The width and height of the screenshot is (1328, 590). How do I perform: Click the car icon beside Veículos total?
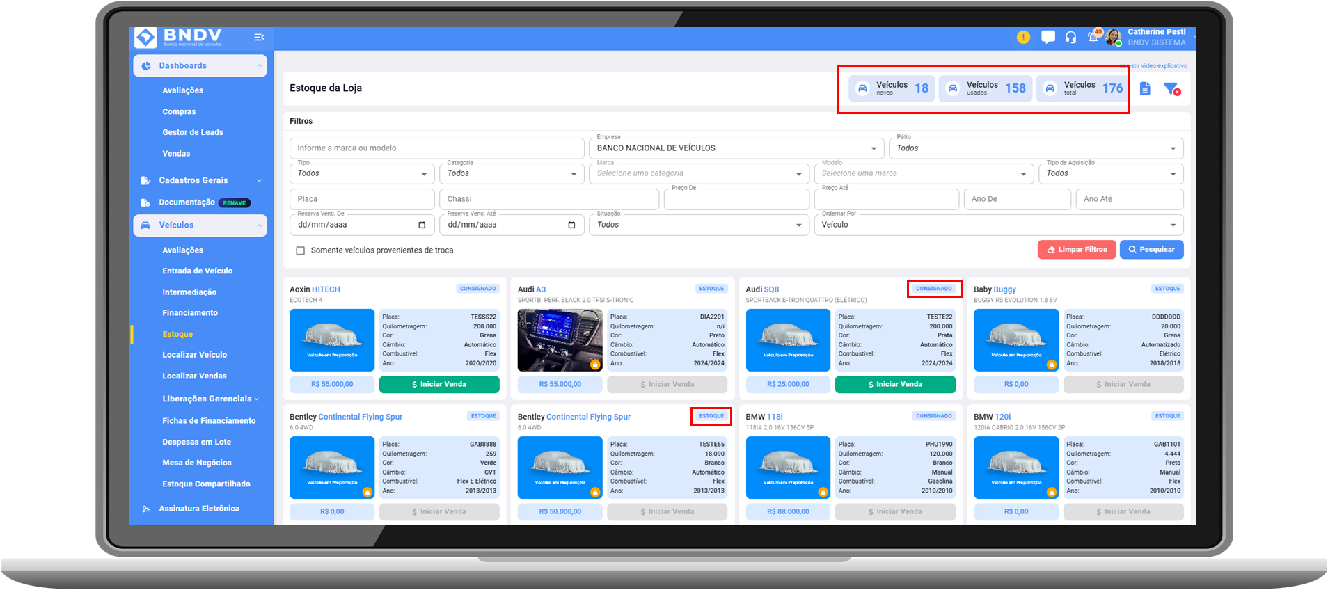pyautogui.click(x=1050, y=88)
